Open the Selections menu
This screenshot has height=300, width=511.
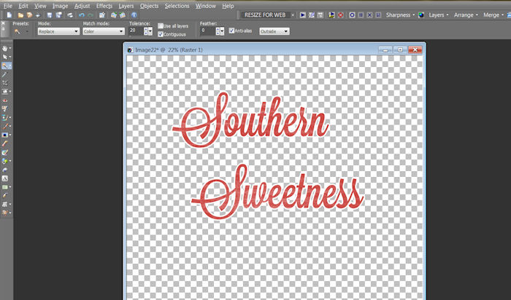point(177,5)
